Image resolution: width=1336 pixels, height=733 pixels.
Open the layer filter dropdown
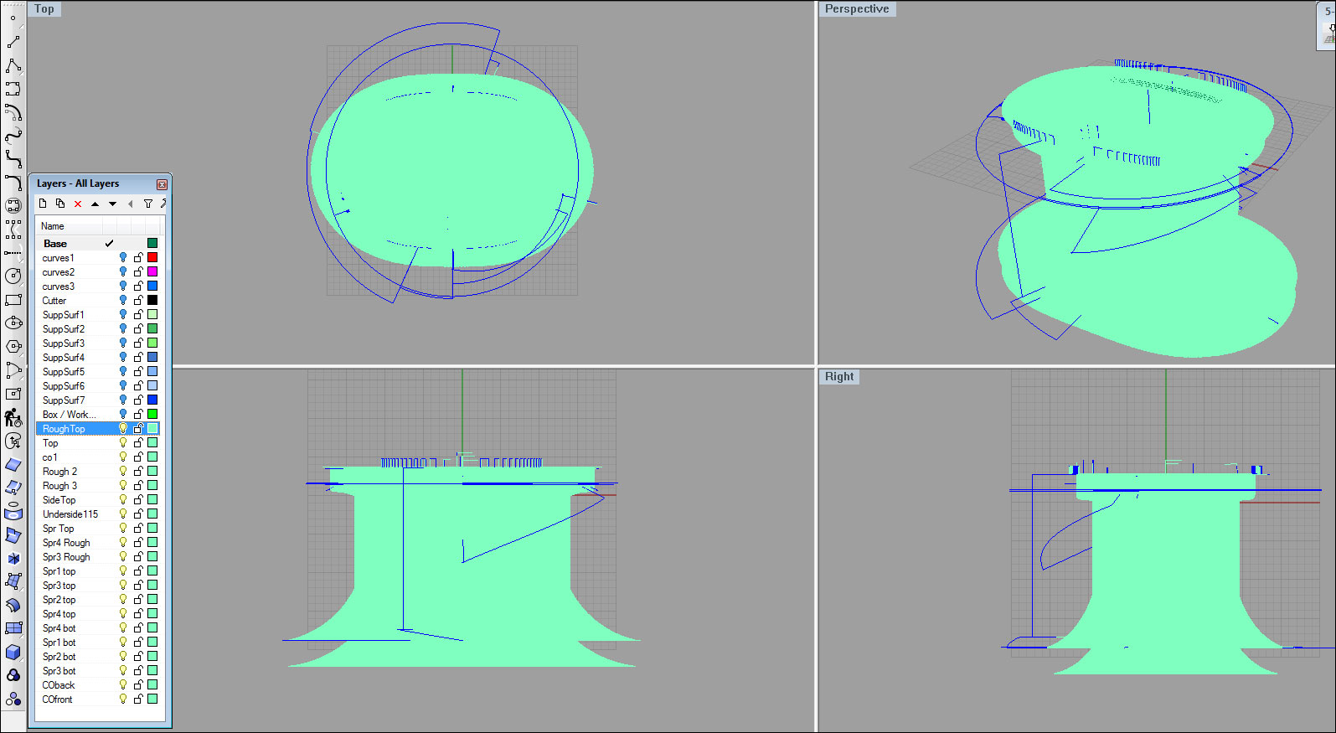pyautogui.click(x=148, y=204)
